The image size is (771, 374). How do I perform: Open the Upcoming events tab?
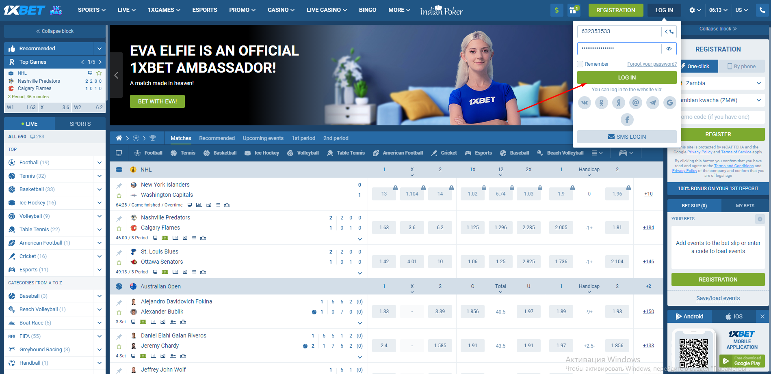[263, 138]
